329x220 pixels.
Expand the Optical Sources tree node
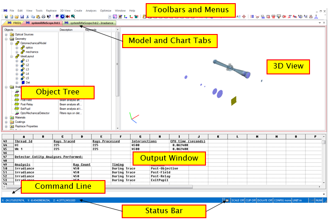(x=6, y=34)
